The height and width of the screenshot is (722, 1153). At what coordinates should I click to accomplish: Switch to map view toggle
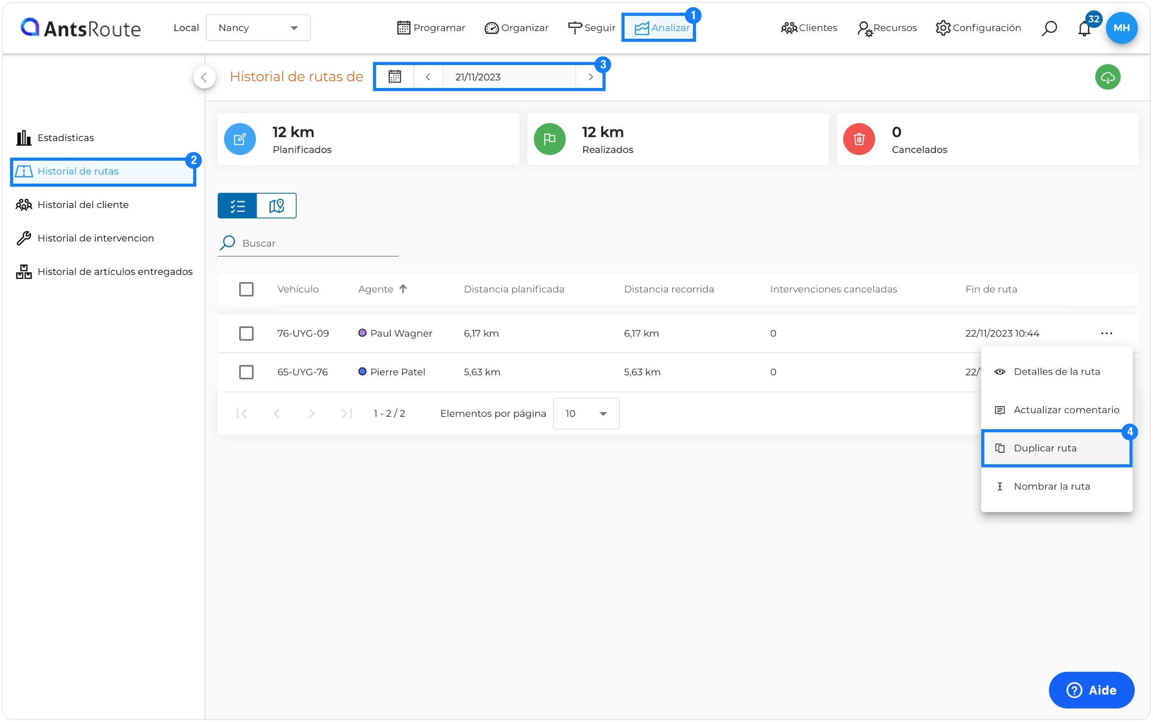277,206
